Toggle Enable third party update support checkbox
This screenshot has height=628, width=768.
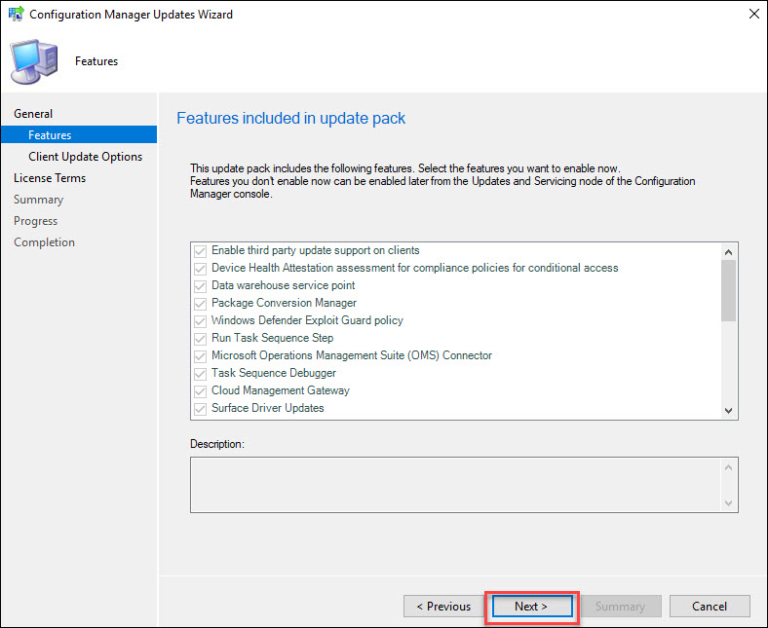[x=200, y=251]
